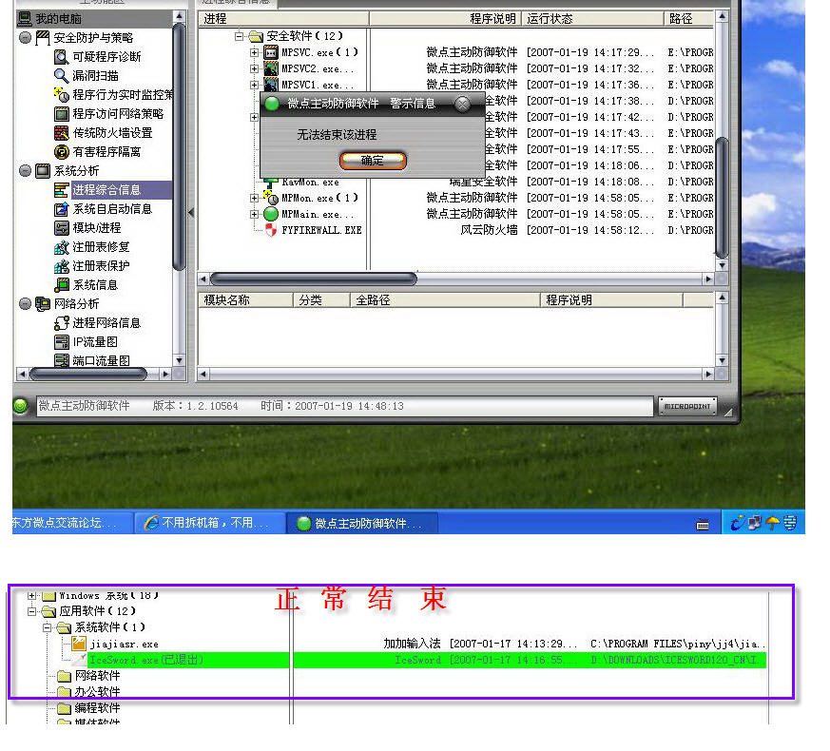Open 程序访问网络策略 icon

62,114
